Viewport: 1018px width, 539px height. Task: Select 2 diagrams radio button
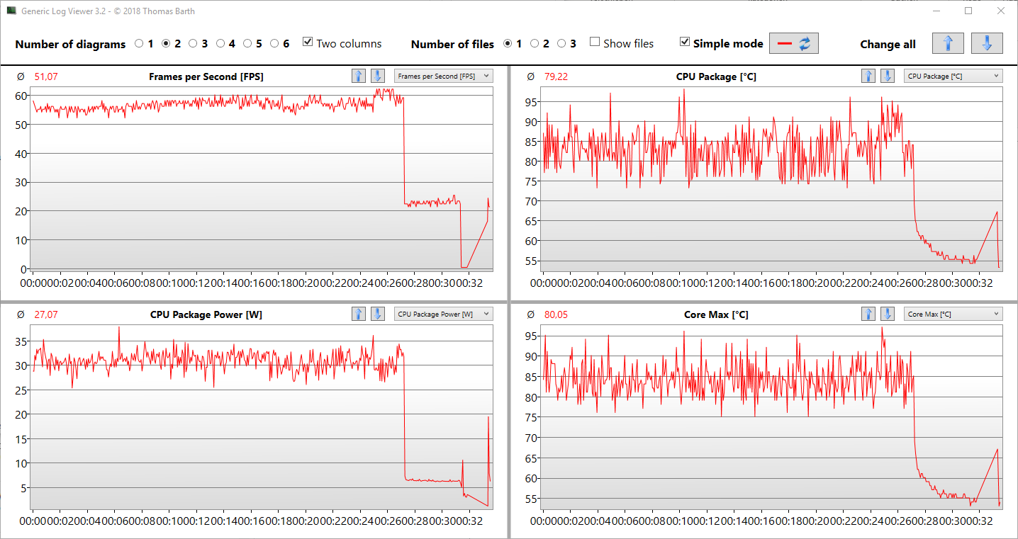(166, 44)
